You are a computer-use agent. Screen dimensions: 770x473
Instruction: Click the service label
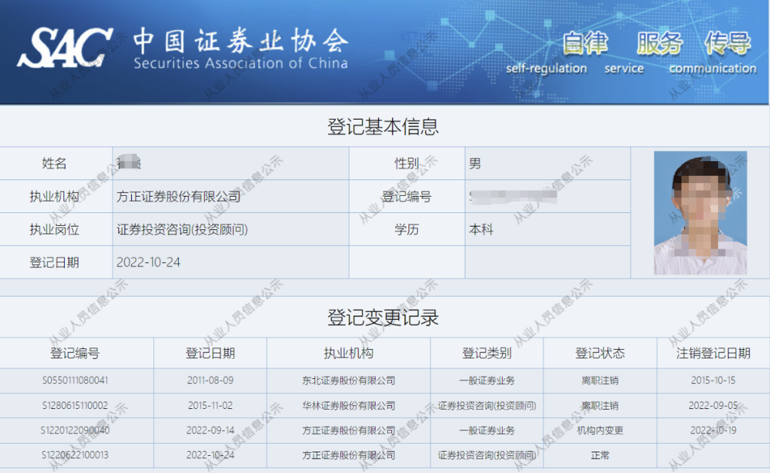tap(624, 68)
